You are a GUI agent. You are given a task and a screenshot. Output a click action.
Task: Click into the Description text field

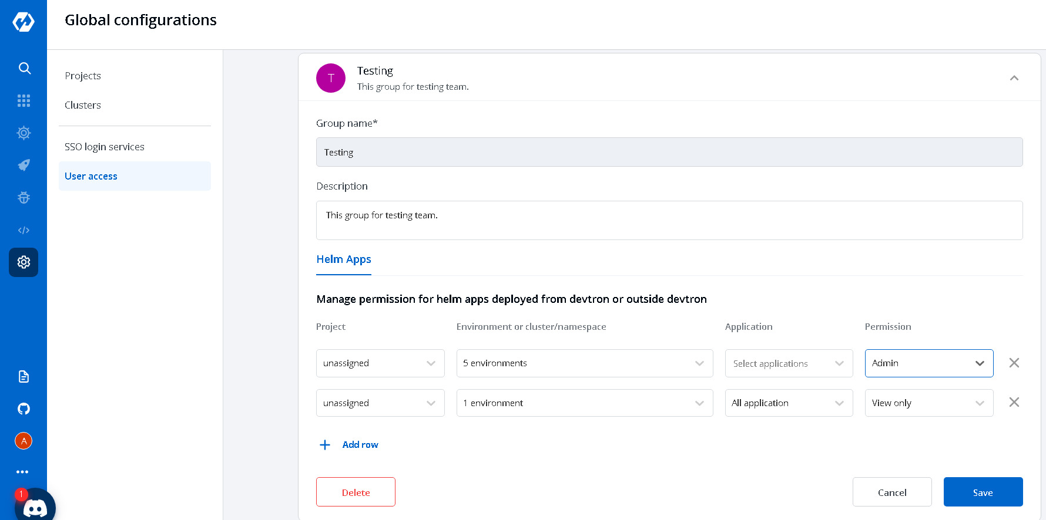pyautogui.click(x=669, y=220)
